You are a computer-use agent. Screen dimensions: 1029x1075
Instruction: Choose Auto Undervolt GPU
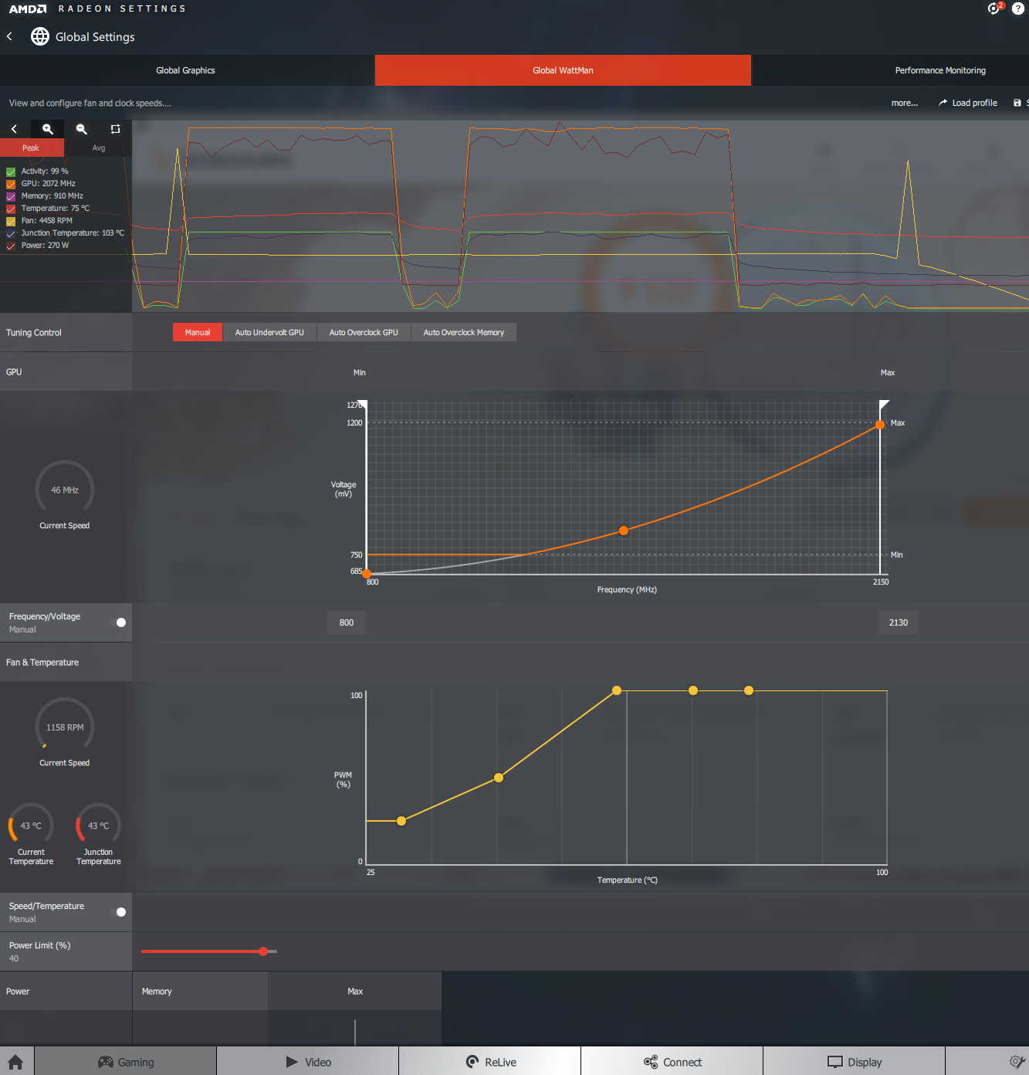[269, 332]
